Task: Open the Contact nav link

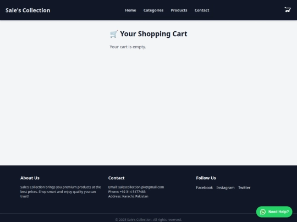Action: (202, 10)
